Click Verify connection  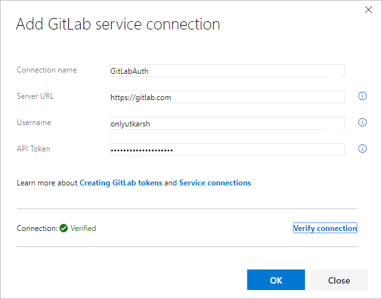tap(325, 228)
